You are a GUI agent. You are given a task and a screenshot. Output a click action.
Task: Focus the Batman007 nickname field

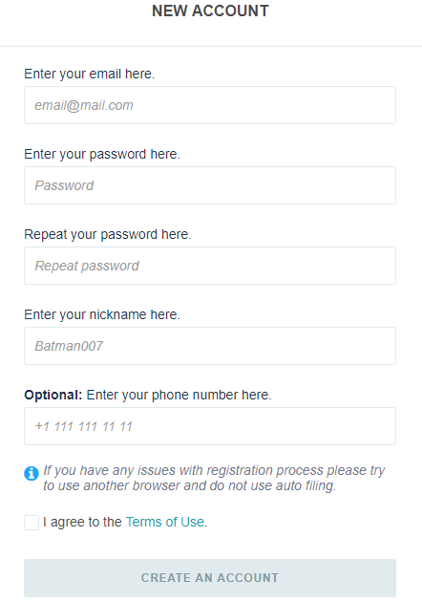click(x=210, y=346)
